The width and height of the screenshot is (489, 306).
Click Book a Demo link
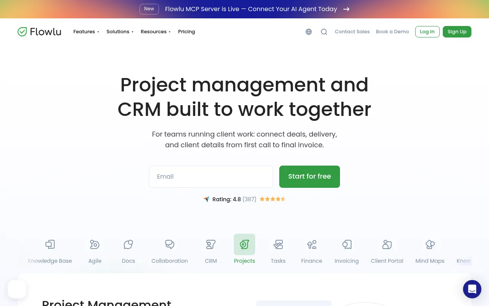tap(392, 32)
